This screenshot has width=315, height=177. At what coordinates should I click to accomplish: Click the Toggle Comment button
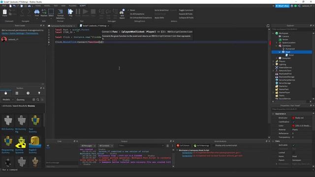[x=186, y=10]
